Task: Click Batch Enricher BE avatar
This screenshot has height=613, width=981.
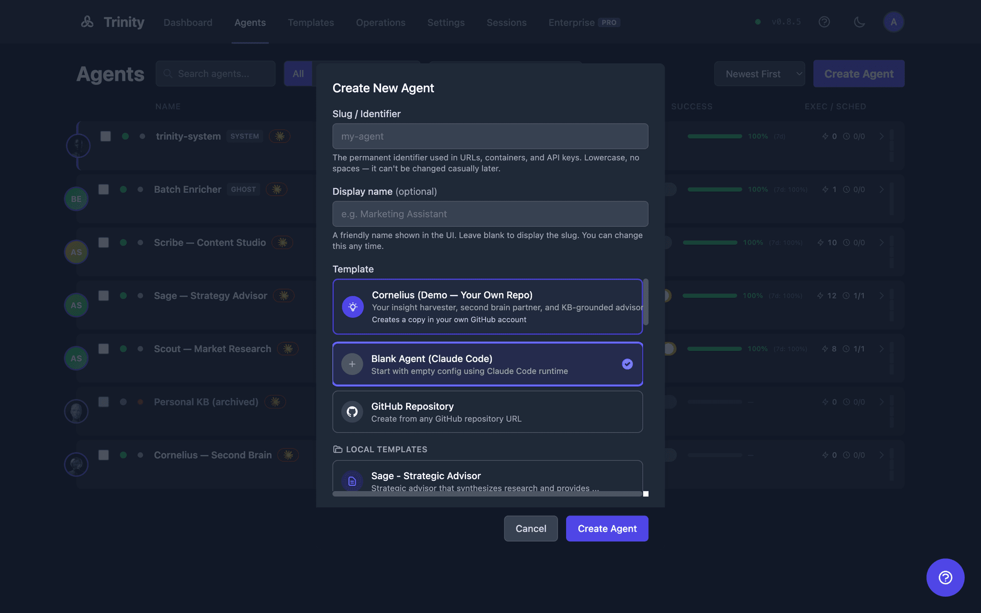Action: point(76,199)
